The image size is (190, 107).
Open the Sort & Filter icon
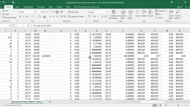[171, 12]
